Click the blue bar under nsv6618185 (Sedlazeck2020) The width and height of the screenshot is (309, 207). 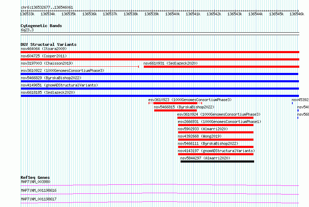point(160,96)
